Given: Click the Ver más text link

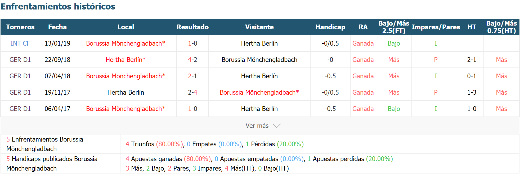Looking at the screenshot, I should pyautogui.click(x=257, y=126).
